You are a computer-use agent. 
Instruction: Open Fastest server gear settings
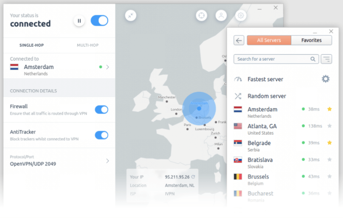tap(325, 79)
